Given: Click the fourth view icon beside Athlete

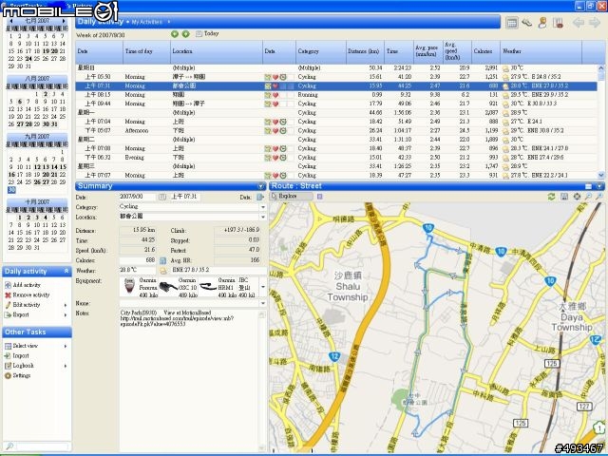Looking at the screenshot, I should [558, 23].
